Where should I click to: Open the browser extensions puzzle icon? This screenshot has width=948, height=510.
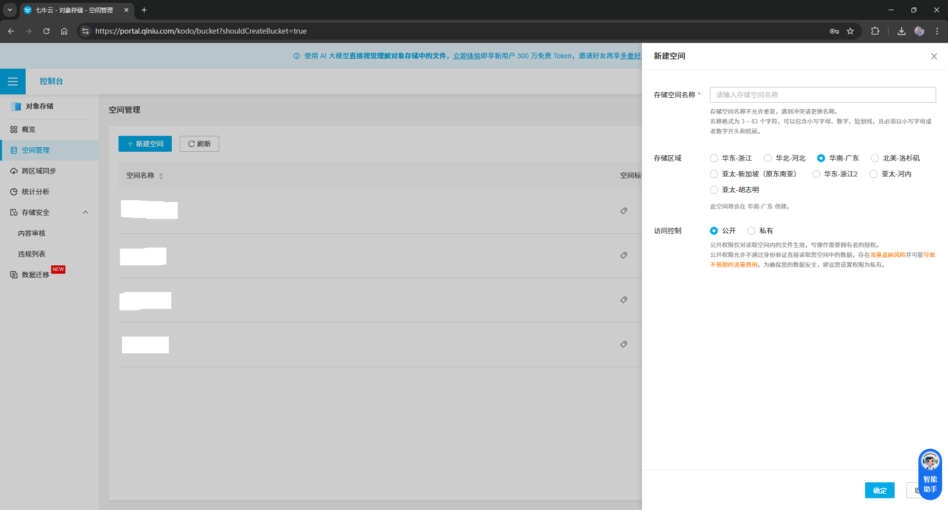tap(875, 31)
